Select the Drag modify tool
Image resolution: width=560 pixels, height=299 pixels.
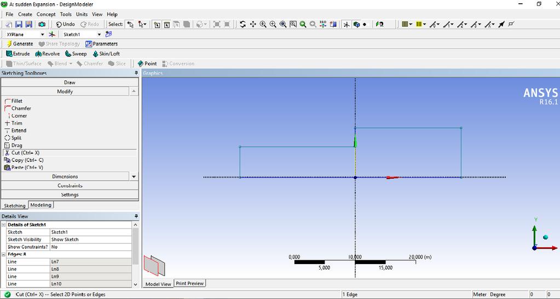pyautogui.click(x=13, y=145)
